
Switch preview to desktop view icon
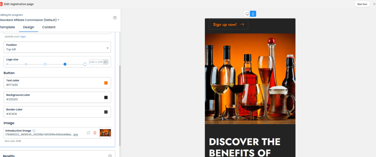(x=247, y=14)
